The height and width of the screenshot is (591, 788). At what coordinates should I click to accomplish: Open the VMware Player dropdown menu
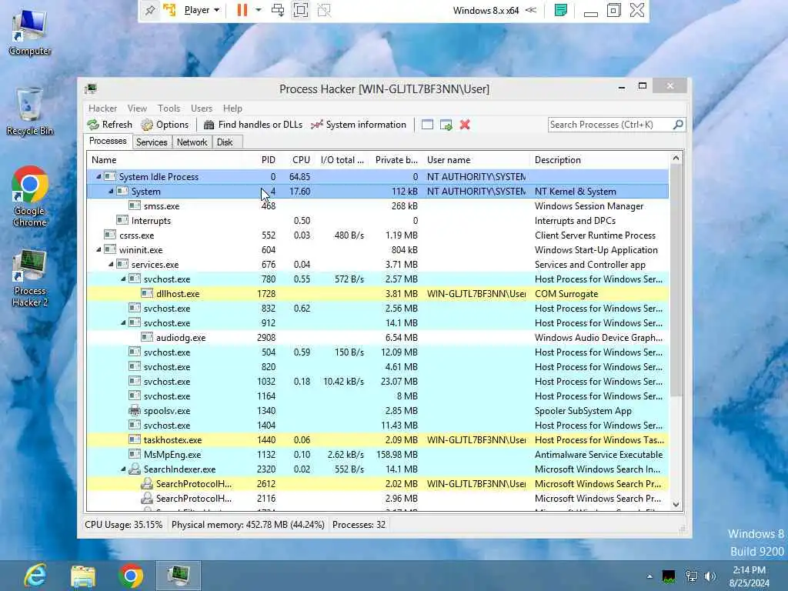click(202, 10)
